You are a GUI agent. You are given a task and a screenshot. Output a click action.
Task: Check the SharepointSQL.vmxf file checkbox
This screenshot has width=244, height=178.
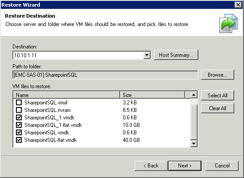pos(19,103)
